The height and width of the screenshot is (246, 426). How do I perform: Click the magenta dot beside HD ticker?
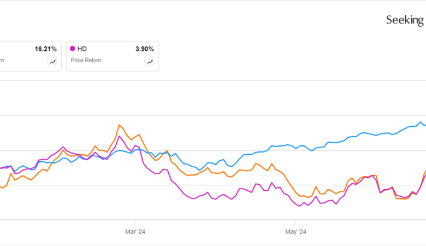(x=73, y=49)
